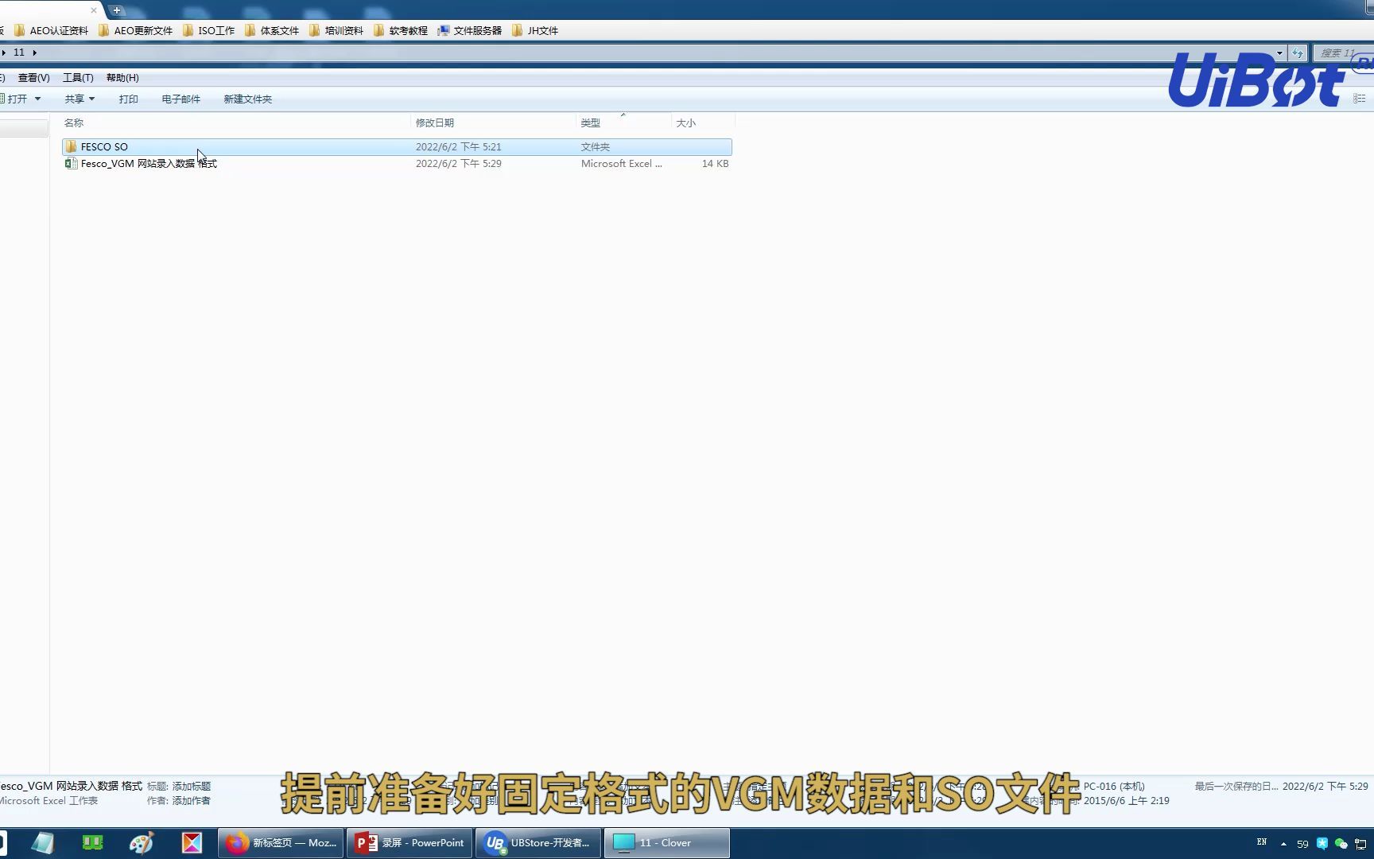Click the EN language indicator

1261,842
